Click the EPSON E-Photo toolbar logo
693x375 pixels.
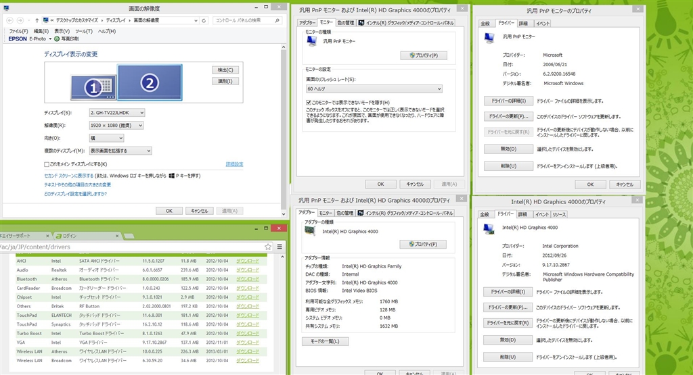[18, 39]
